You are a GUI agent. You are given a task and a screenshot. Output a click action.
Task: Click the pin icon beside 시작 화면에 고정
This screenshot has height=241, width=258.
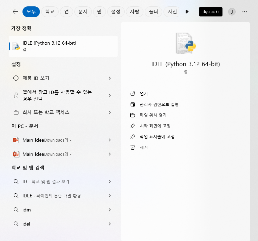[x=133, y=126]
